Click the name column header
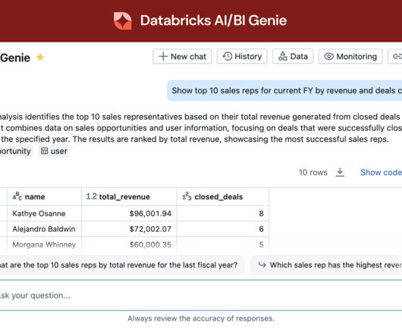Image resolution: width=402 pixels, height=335 pixels. pyautogui.click(x=44, y=197)
